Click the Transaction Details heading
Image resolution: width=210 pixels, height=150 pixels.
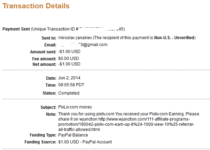(36, 6)
